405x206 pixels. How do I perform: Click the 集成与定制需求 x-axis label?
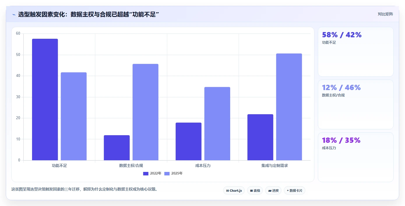click(275, 165)
